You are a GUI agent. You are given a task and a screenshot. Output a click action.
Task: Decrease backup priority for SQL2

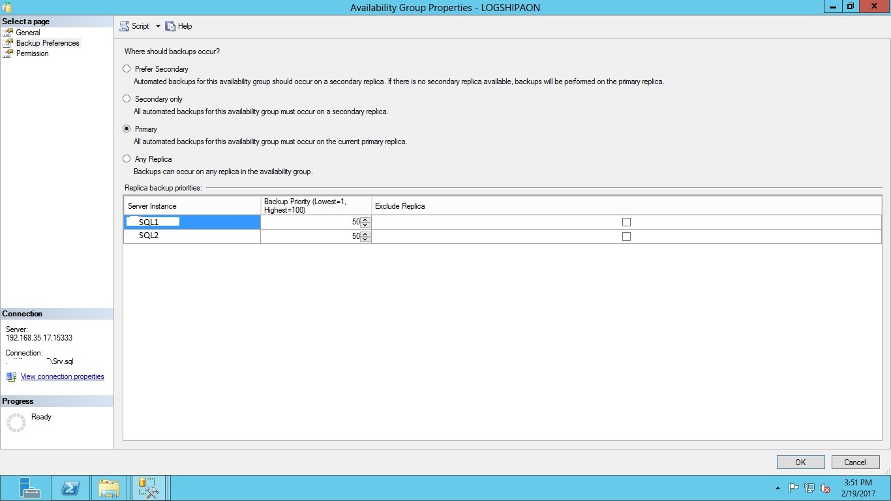point(365,239)
